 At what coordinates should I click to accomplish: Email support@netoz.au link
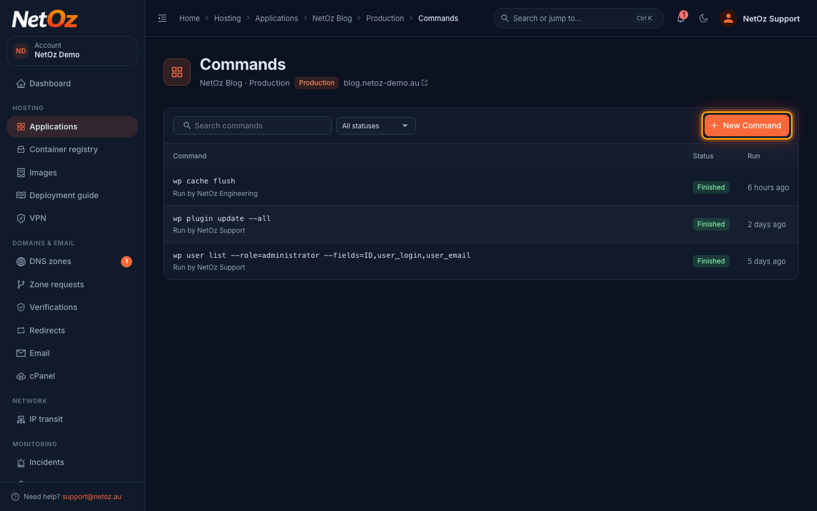tap(92, 497)
